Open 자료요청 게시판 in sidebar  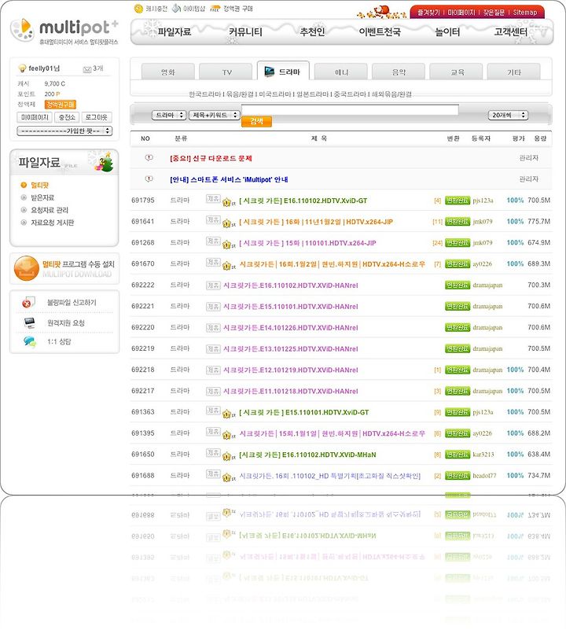click(x=53, y=223)
